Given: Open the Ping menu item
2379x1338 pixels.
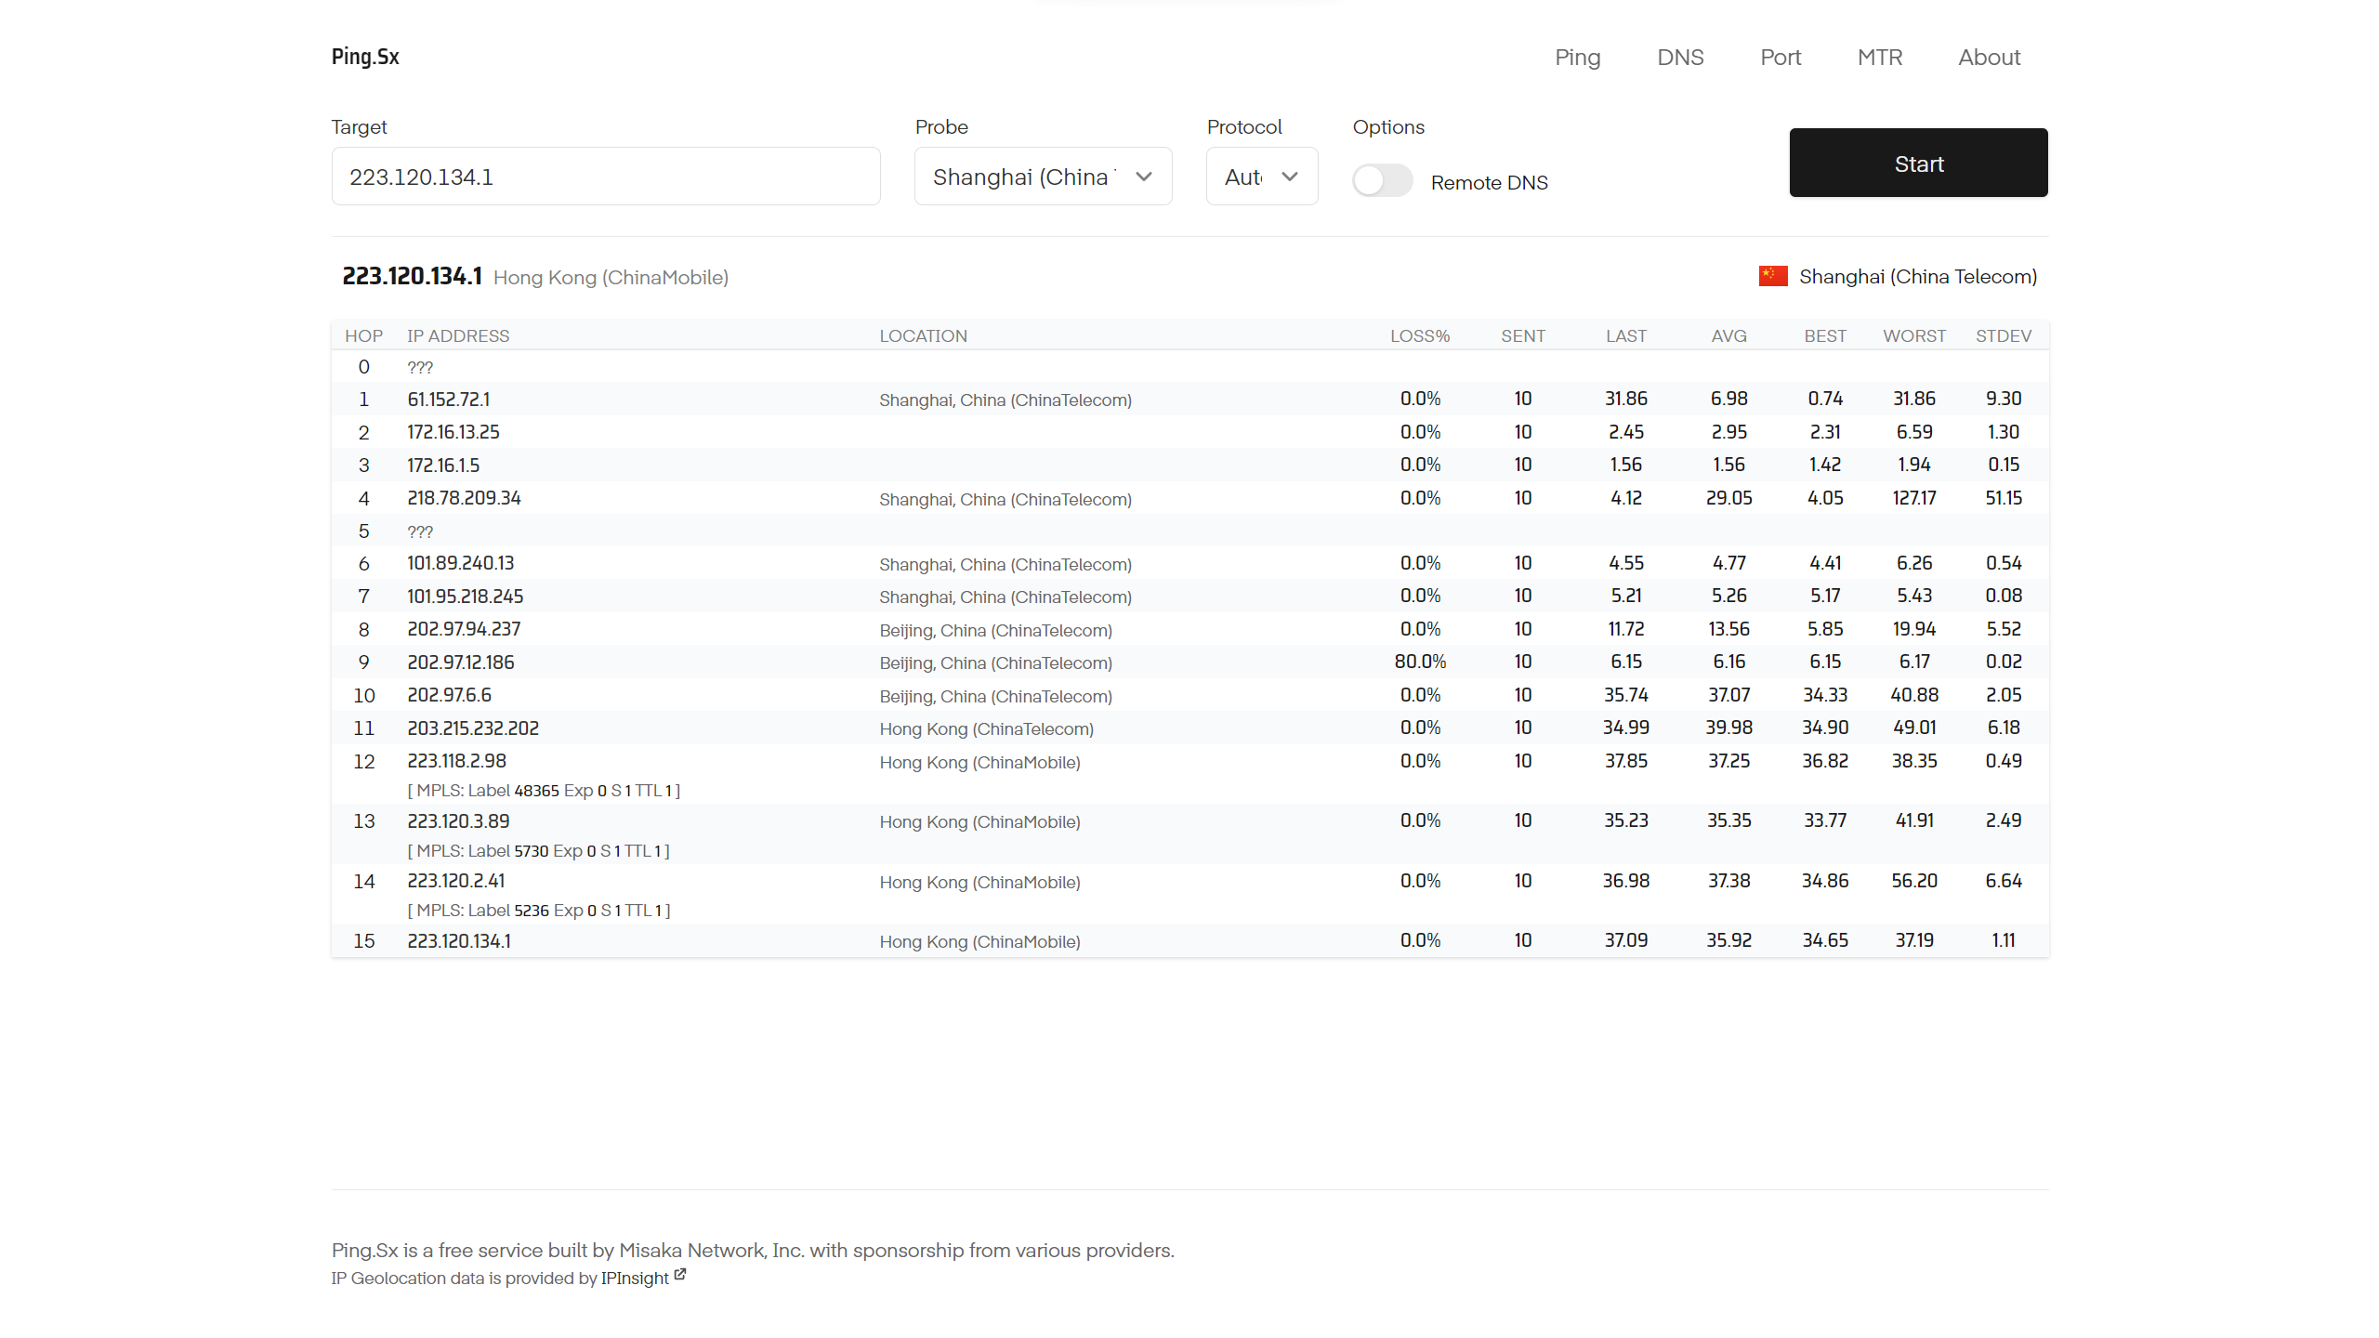Looking at the screenshot, I should pyautogui.click(x=1577, y=58).
